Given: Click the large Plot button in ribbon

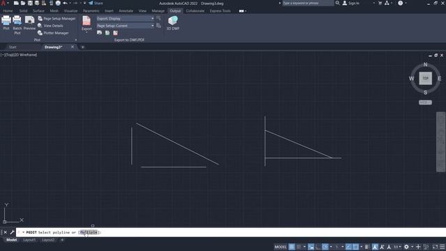Looking at the screenshot, I should click(6, 23).
